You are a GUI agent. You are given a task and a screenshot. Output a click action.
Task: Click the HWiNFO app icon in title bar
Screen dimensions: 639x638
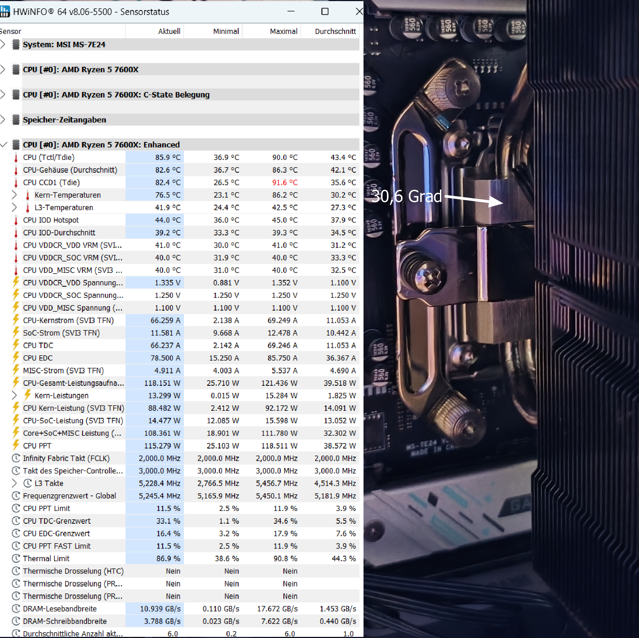coord(5,12)
